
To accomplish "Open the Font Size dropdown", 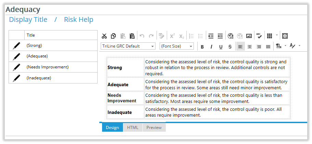I will (x=177, y=46).
